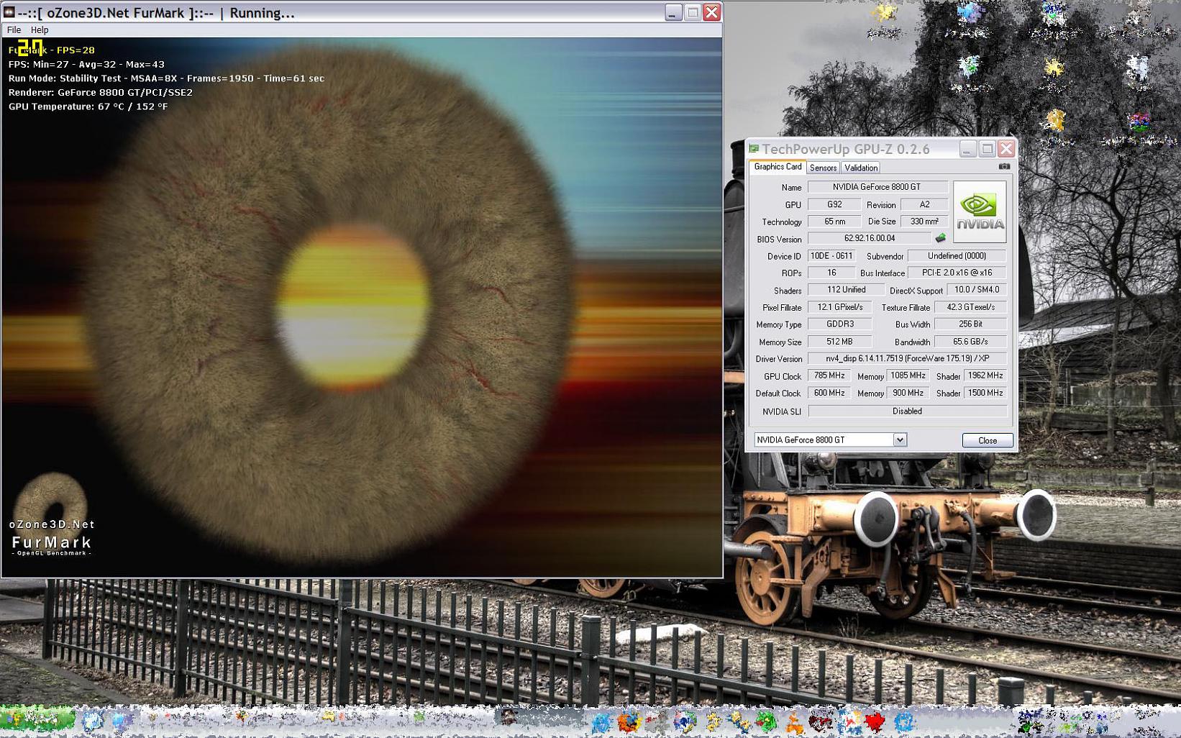This screenshot has width=1181, height=738.
Task: Select the Pixel Fillrate value 12.1 GPixel/s
Action: click(840, 307)
